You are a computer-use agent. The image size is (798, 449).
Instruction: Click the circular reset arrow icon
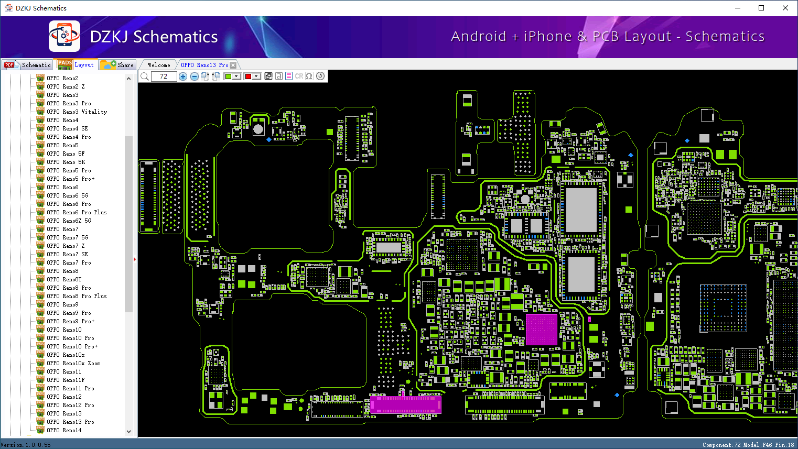tap(320, 76)
